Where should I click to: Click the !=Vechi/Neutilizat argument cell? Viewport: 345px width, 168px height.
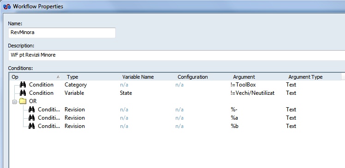[x=253, y=93]
